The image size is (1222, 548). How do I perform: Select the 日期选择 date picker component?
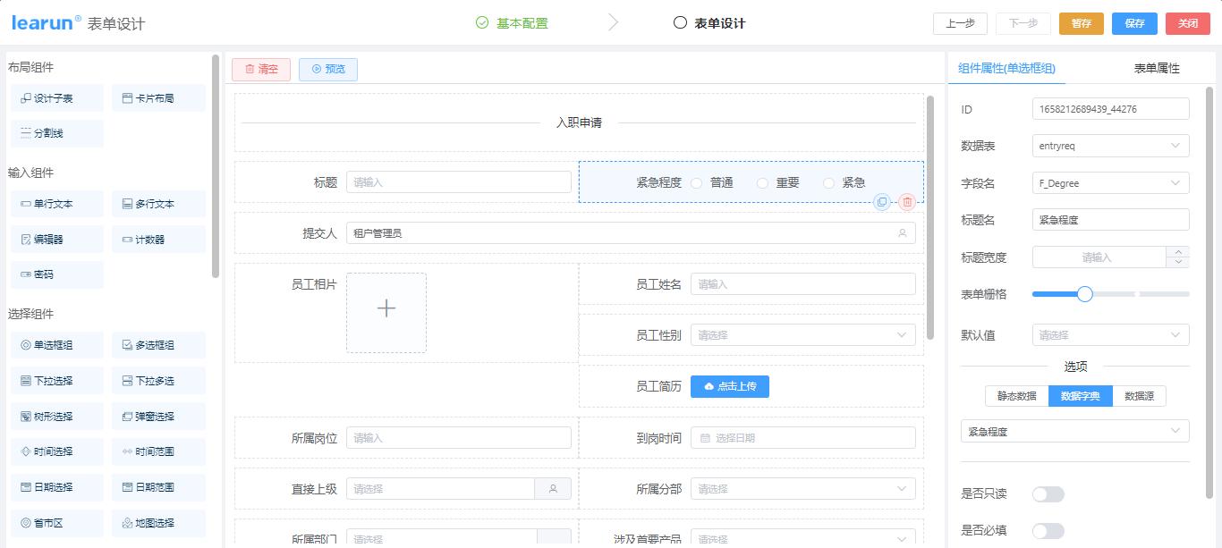tap(56, 487)
